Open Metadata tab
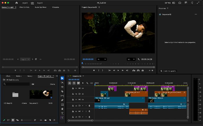The width and height of the screenshot is (203, 126). click(56, 7)
